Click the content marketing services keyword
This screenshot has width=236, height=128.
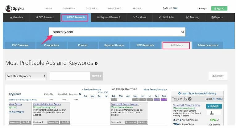pyautogui.click(x=23, y=100)
